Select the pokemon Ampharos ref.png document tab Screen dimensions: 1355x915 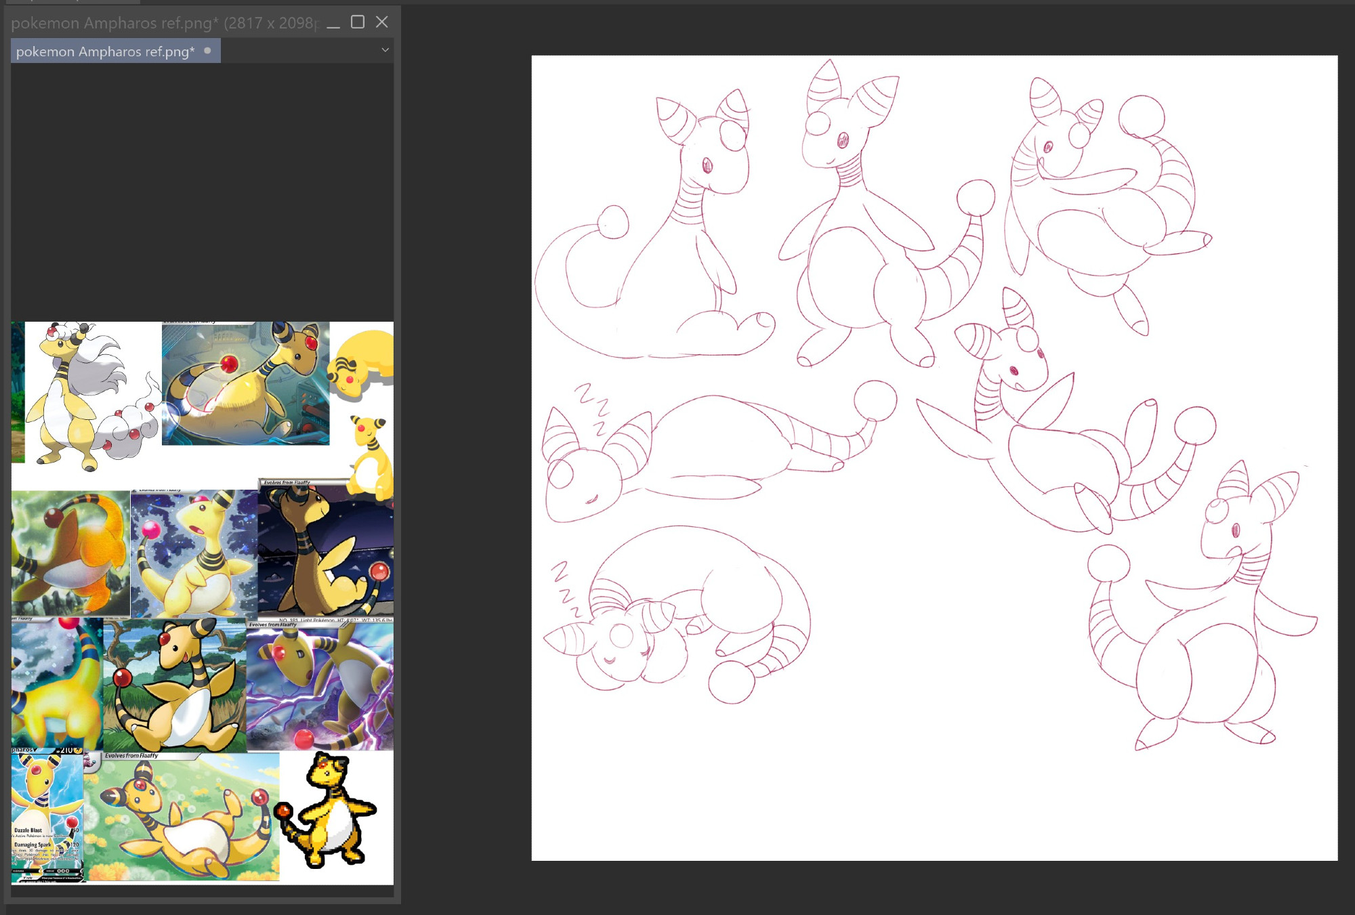(x=115, y=51)
